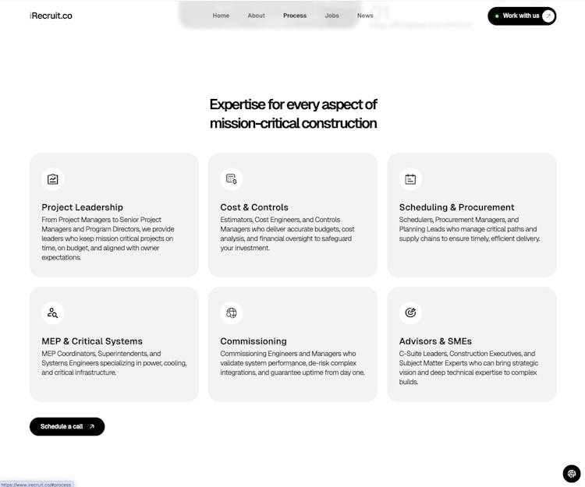Click the fingerprint icon in bottom corner
The image size is (585, 487).
pyautogui.click(x=572, y=474)
